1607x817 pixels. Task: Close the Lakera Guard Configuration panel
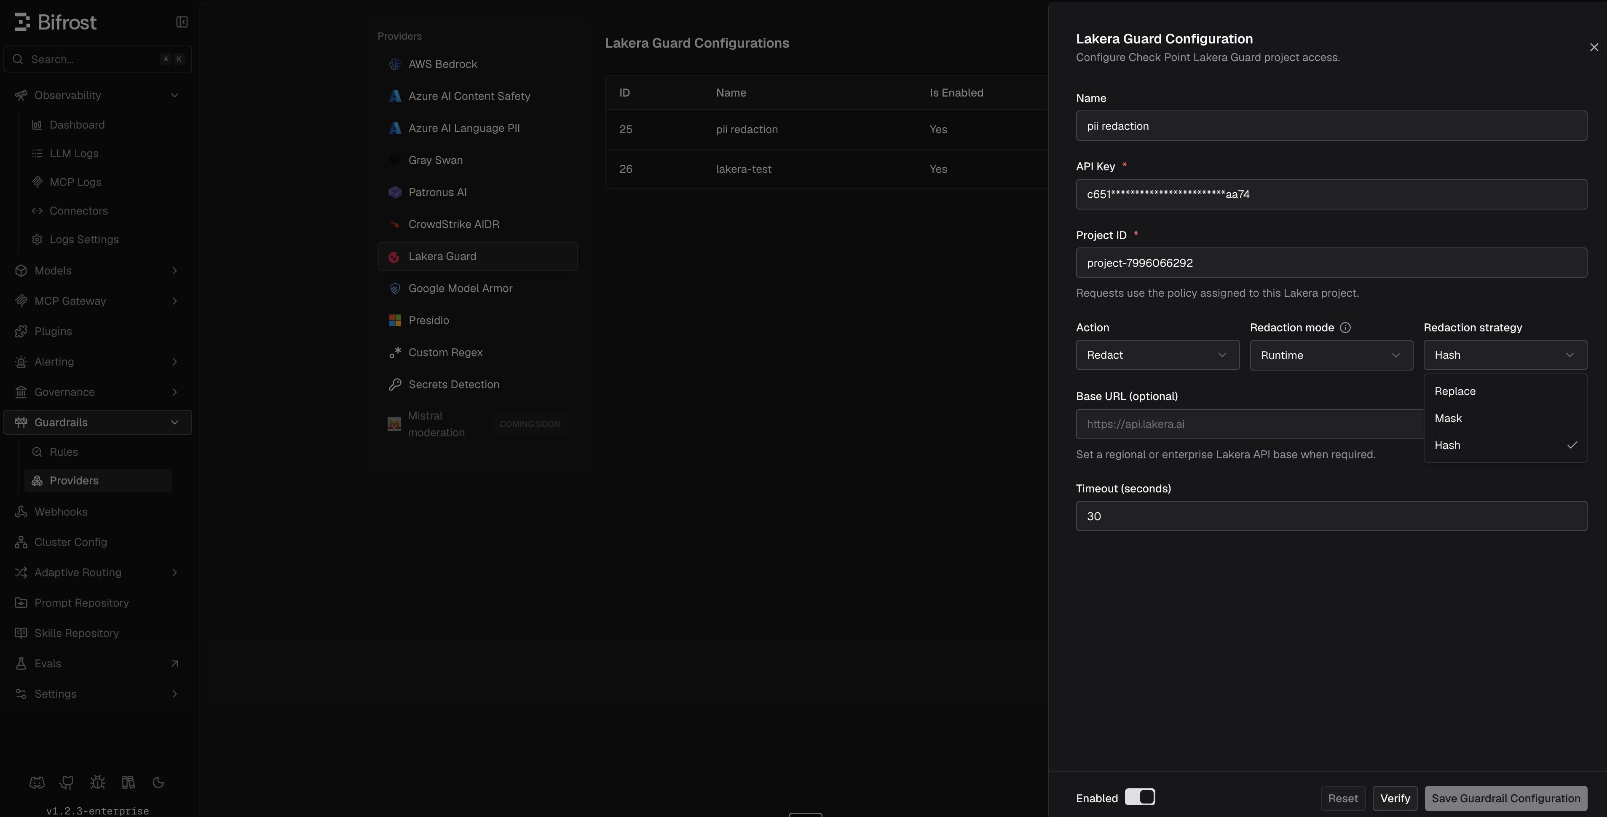point(1594,48)
